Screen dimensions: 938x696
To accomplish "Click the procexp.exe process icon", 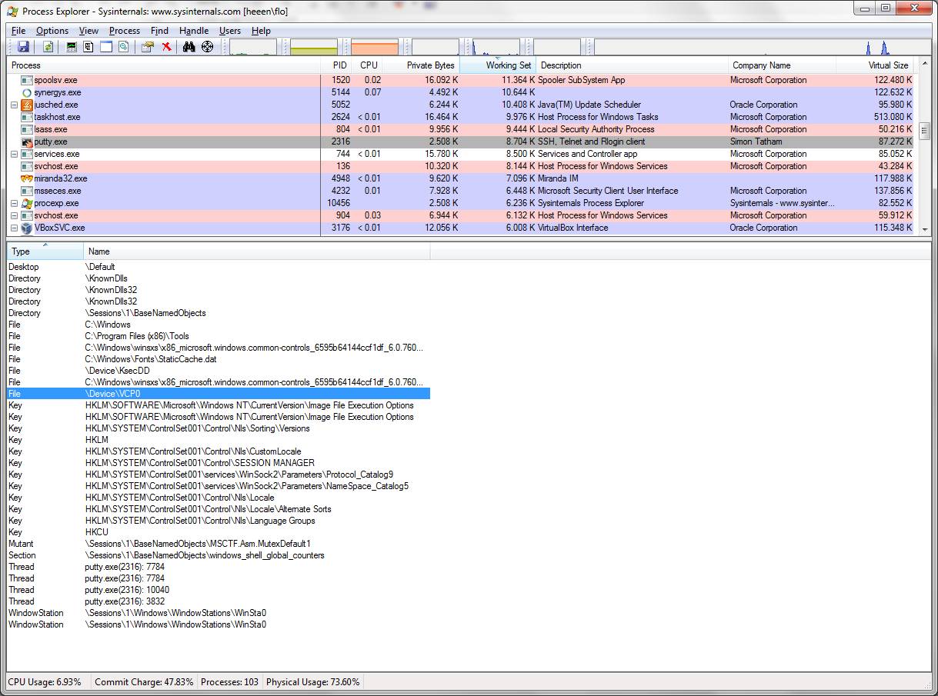I will [27, 203].
